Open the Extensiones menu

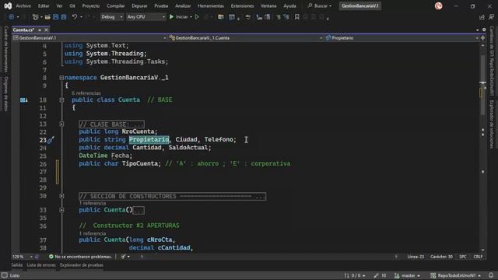pos(242,5)
